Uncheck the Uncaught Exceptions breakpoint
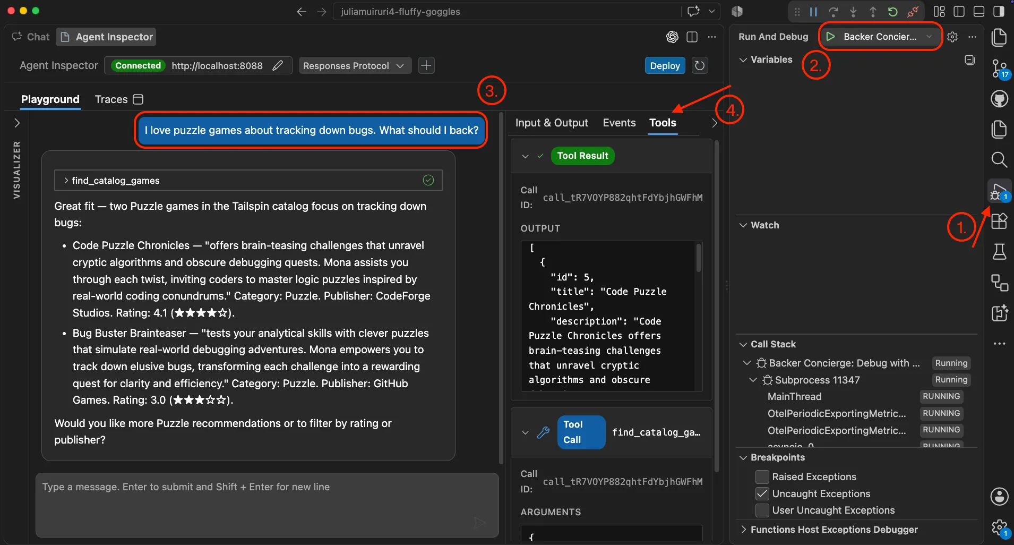This screenshot has width=1014, height=545. point(762,493)
